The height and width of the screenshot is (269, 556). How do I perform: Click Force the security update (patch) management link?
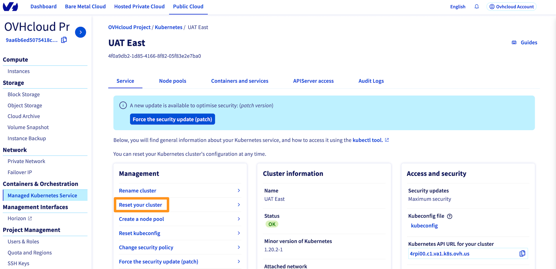(x=159, y=261)
